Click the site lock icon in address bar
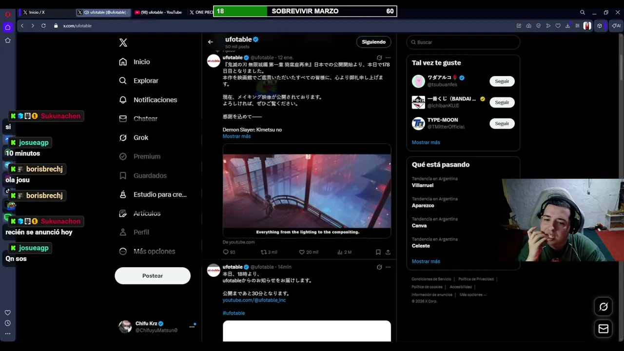The width and height of the screenshot is (624, 351). 56,26
